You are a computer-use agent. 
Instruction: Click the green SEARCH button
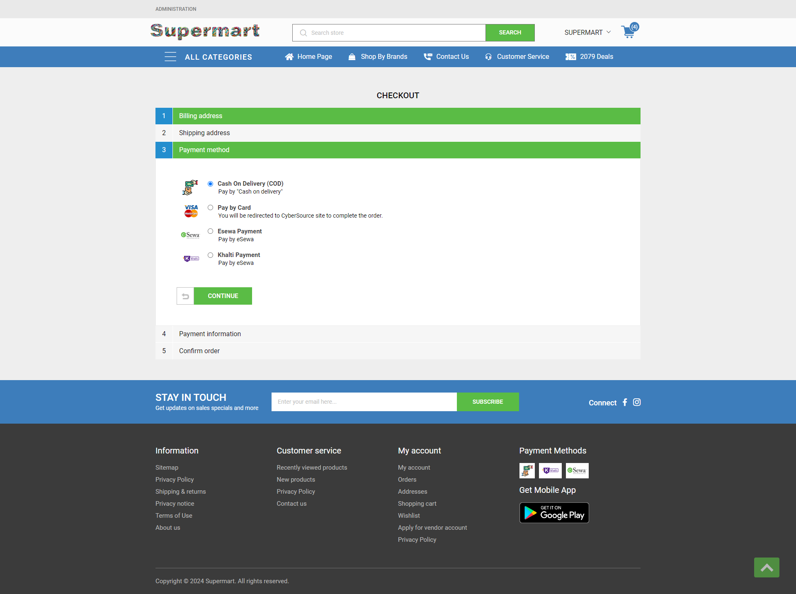(510, 33)
